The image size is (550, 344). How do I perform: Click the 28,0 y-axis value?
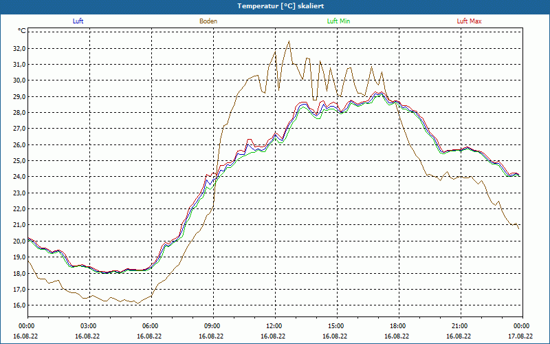(x=19, y=113)
